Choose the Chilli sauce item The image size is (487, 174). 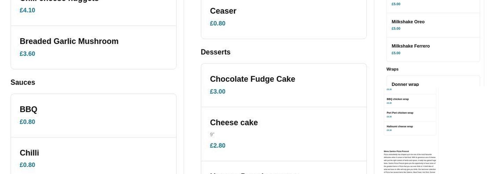coord(29,153)
